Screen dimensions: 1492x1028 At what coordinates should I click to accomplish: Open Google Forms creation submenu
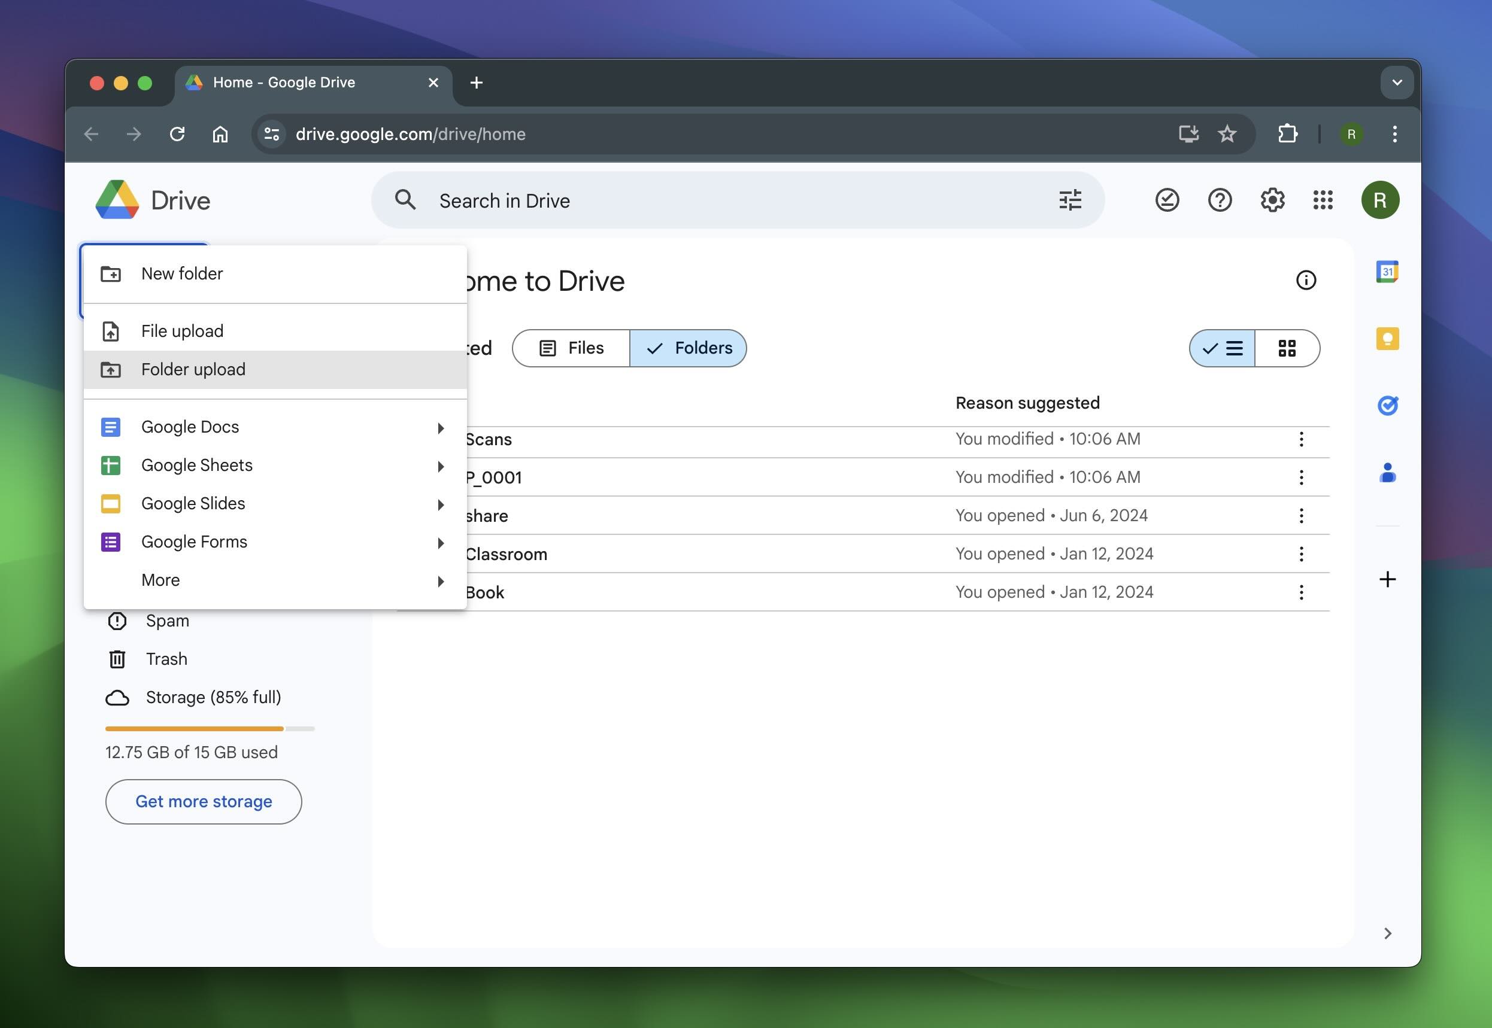point(439,541)
